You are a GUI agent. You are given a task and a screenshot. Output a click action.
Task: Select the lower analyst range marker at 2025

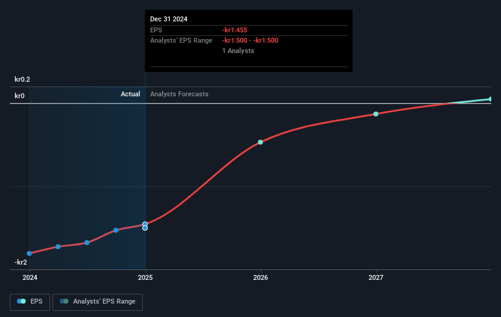(x=145, y=228)
